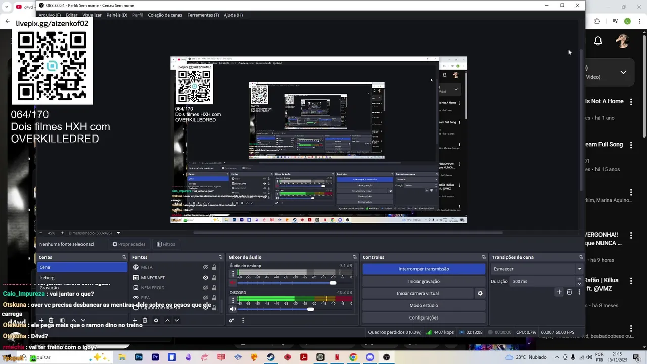Delete selected scene with trash icon in Cenas

coord(51,320)
